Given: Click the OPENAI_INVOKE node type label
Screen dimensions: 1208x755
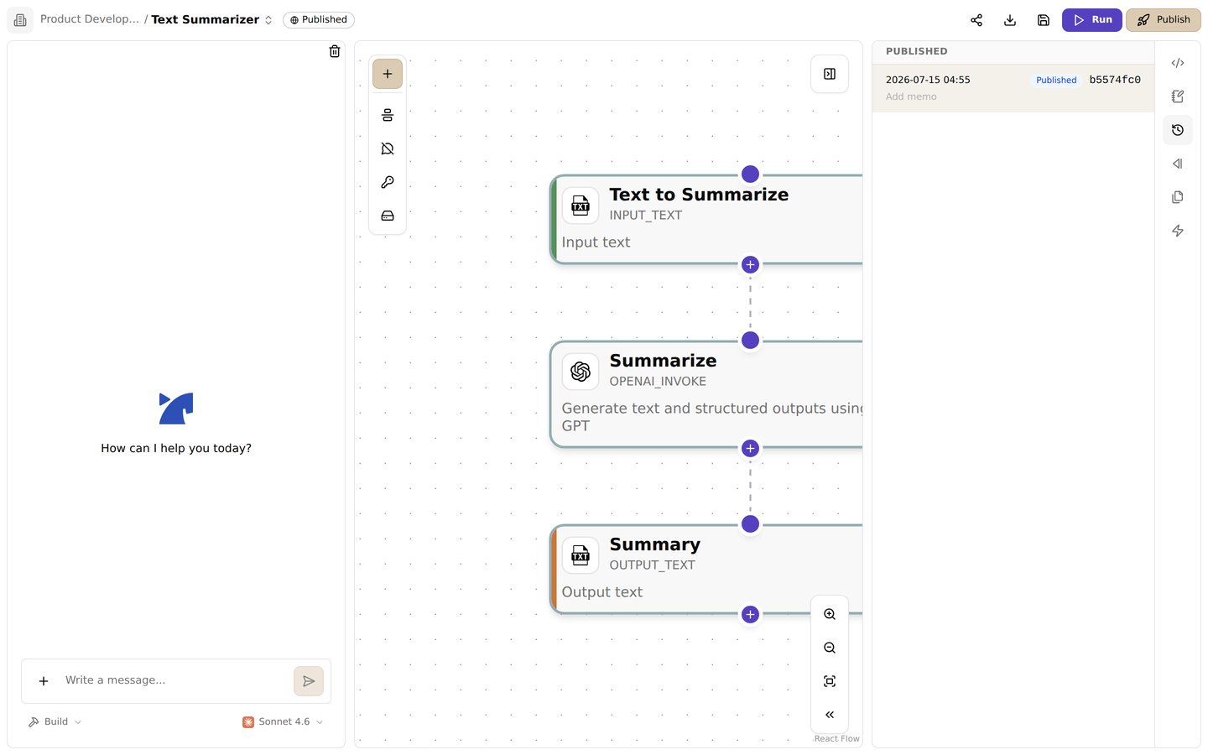Looking at the screenshot, I should point(658,382).
